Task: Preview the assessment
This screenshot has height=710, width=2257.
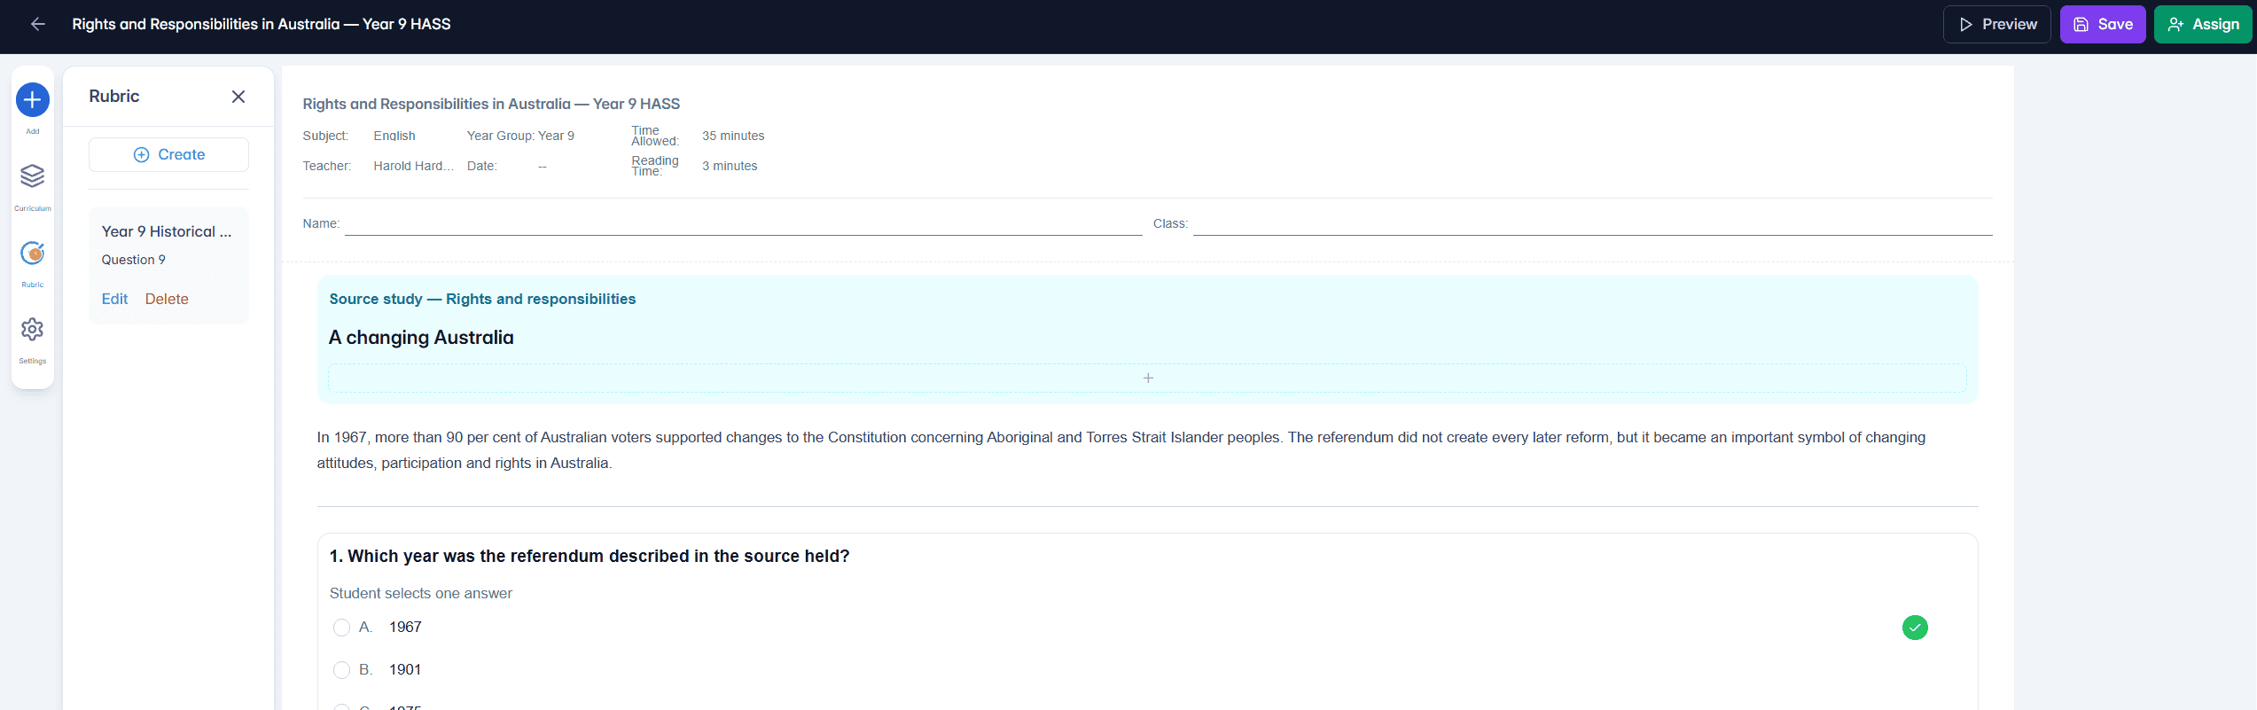Action: tap(1996, 25)
